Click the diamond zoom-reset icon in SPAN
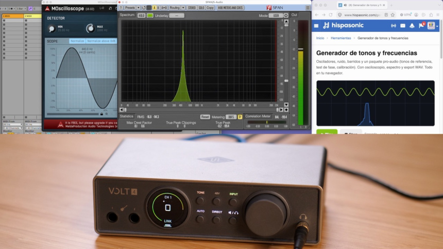 [x=286, y=110]
